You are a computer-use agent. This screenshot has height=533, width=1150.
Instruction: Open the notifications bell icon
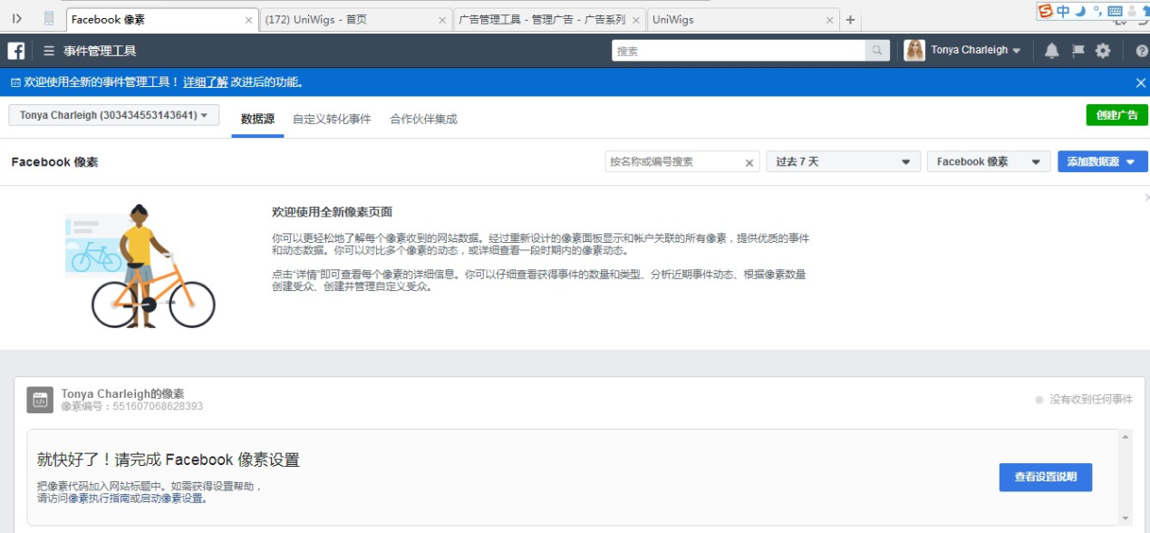1051,51
